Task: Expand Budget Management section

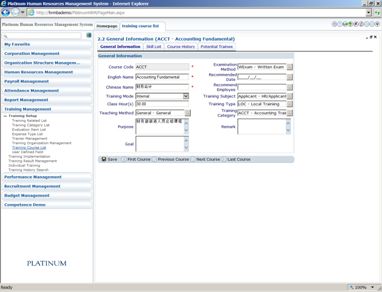Action: pyautogui.click(x=47, y=196)
